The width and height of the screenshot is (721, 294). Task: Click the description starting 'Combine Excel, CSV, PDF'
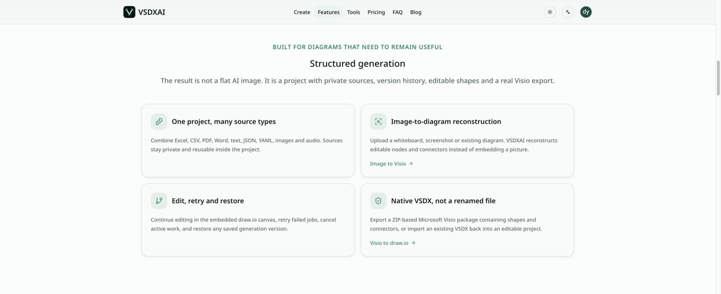[246, 145]
